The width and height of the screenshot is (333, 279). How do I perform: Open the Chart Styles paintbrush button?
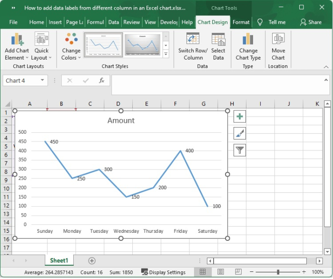point(240,134)
